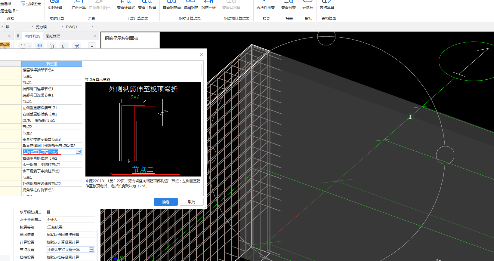
Task: Click the new component icon
Action: coord(23,46)
